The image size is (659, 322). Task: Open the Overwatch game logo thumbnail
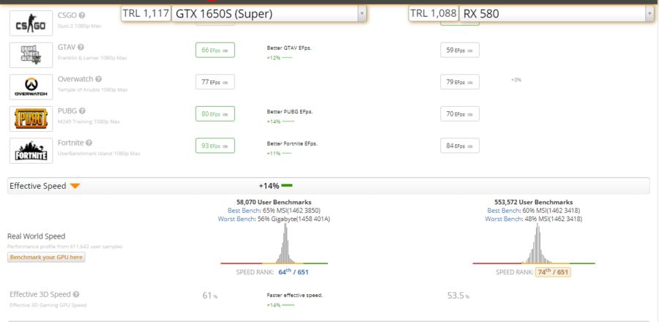pos(31,87)
